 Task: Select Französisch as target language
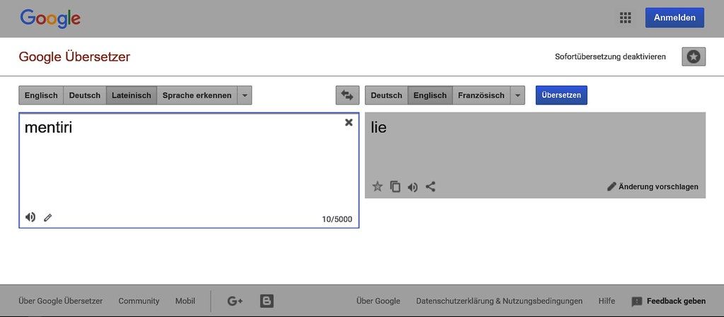pos(481,96)
